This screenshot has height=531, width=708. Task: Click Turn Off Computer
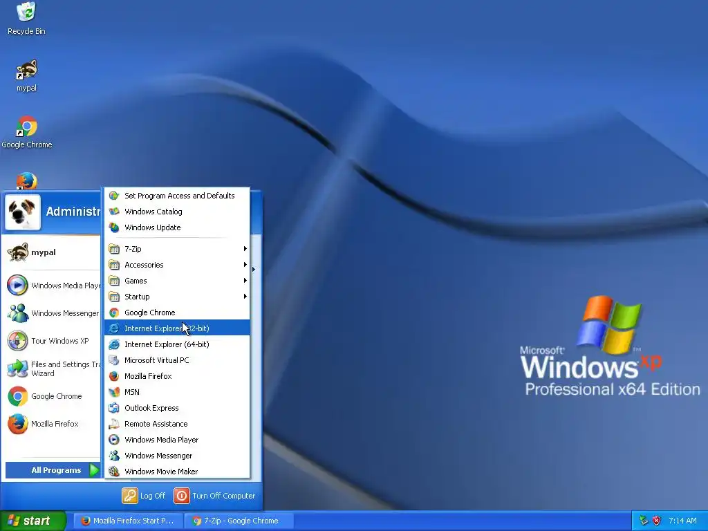215,496
